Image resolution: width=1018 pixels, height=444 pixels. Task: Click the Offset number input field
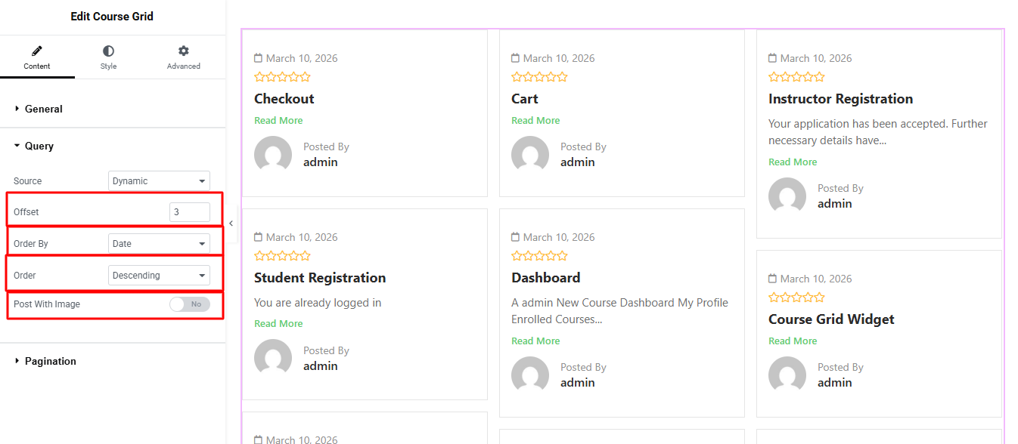[189, 212]
